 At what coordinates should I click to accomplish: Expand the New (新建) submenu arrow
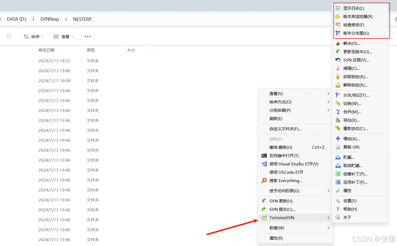(x=328, y=228)
